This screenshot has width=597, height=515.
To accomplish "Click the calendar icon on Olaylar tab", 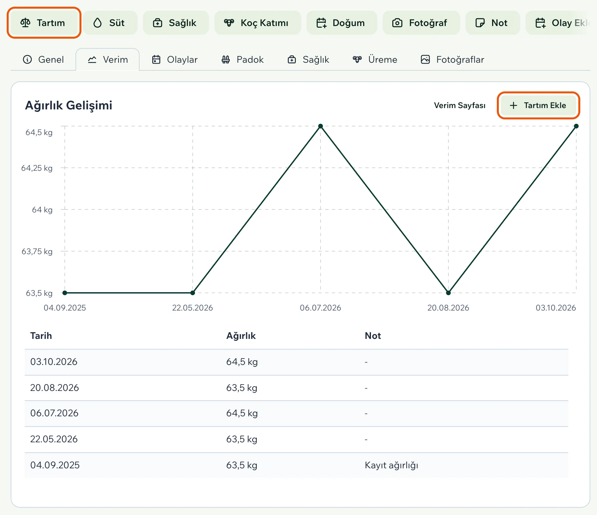I will 156,59.
